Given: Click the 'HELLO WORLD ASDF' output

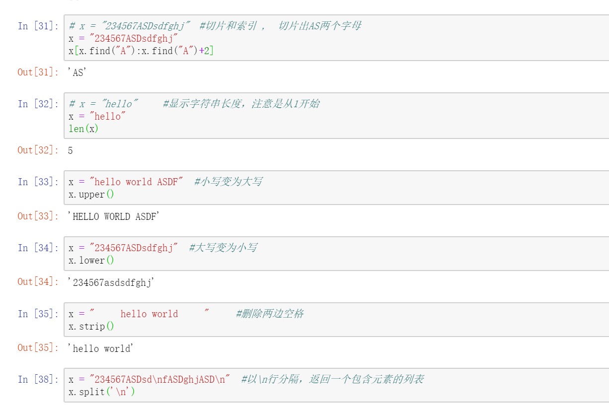Looking at the screenshot, I should 113,216.
